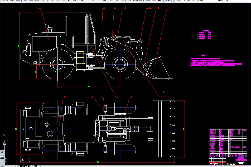Switch to the 布局1 layout tab

coord(35,166)
